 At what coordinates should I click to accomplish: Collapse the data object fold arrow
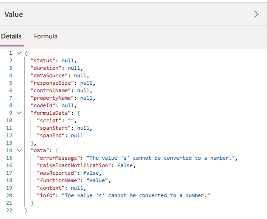19,150
